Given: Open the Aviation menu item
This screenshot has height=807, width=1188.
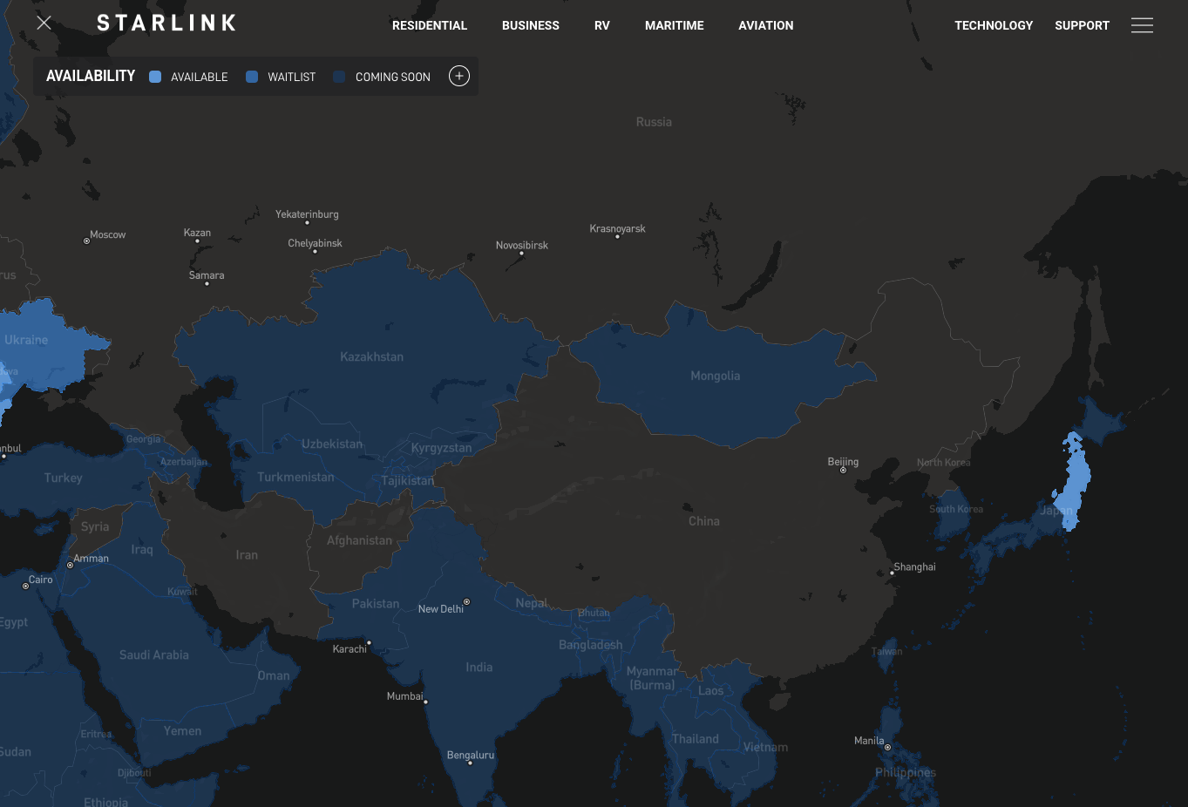Looking at the screenshot, I should [766, 25].
